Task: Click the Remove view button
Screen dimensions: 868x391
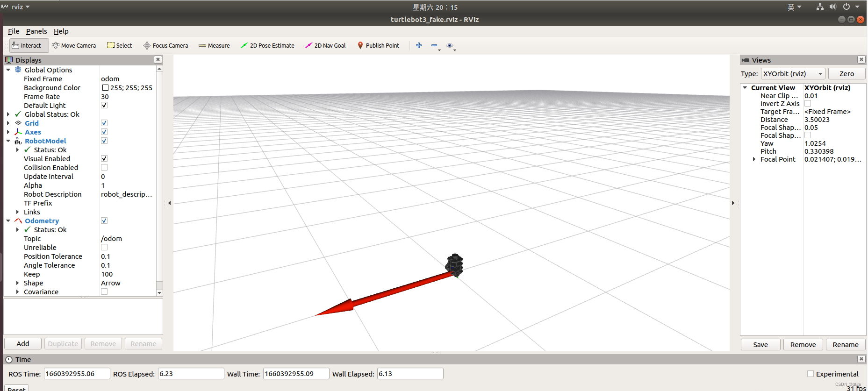Action: tap(803, 344)
